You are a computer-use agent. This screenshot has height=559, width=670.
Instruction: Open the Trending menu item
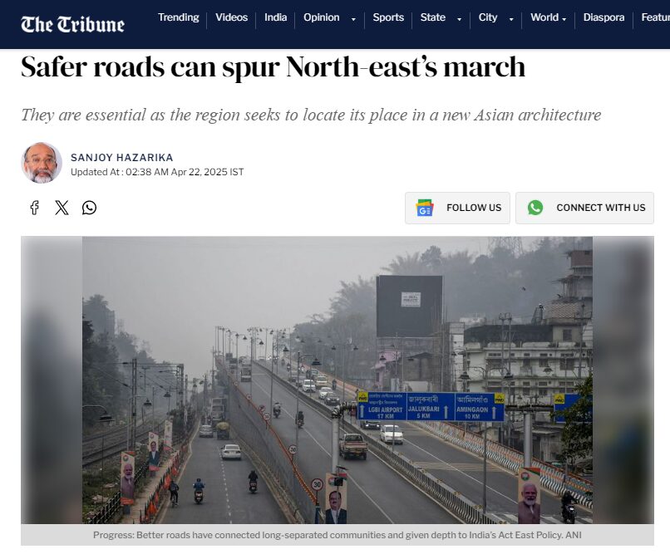179,17
